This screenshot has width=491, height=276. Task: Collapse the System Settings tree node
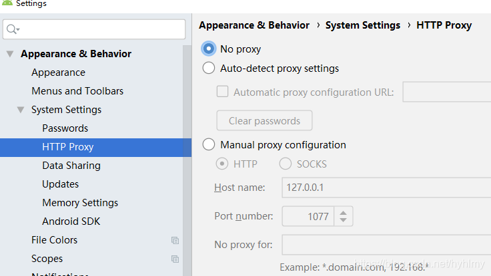coord(21,110)
